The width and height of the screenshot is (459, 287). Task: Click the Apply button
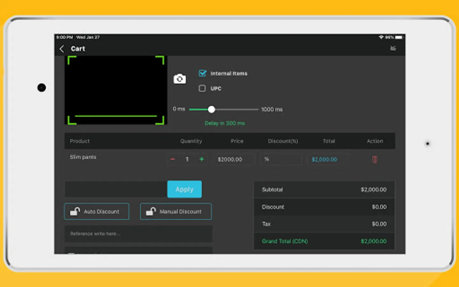[x=185, y=189]
